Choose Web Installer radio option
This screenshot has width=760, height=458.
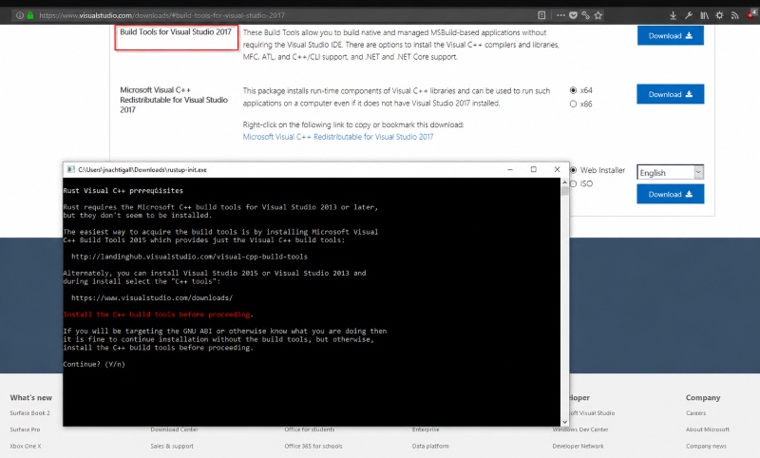tap(574, 170)
